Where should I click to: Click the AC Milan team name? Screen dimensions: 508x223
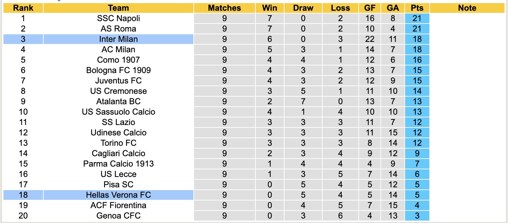(x=118, y=50)
